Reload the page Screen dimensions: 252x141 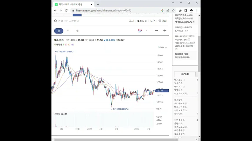[66, 10]
